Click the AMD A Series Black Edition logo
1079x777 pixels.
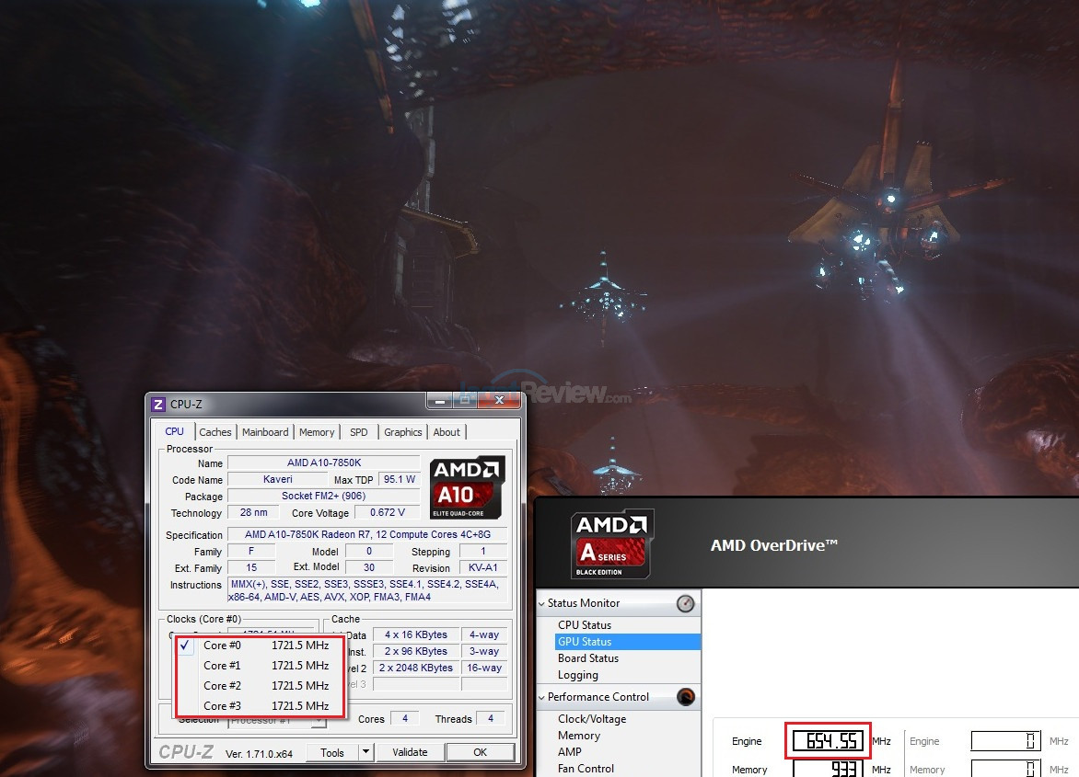611,544
